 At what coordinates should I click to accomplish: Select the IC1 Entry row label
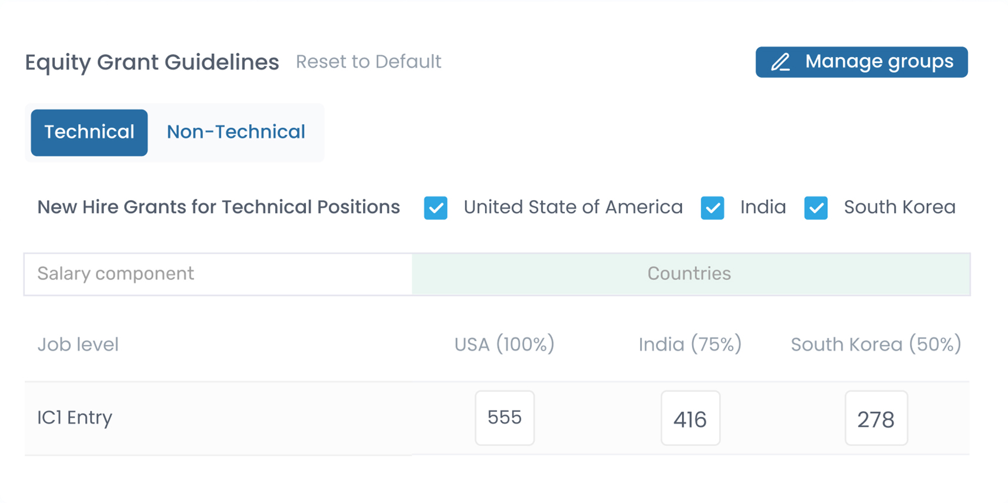75,418
